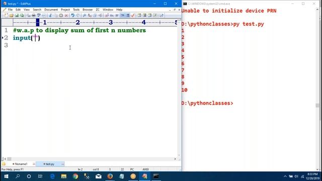Image resolution: width=322 pixels, height=181 pixels.
Task: Click the volume speaker tray icon
Action: point(296,176)
